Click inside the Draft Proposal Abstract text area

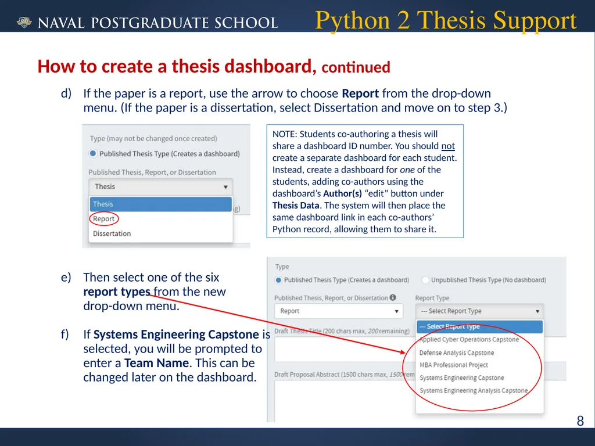point(345,401)
